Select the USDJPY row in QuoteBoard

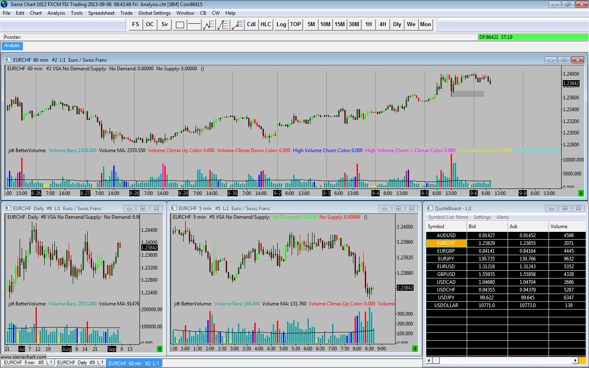pyautogui.click(x=506, y=298)
